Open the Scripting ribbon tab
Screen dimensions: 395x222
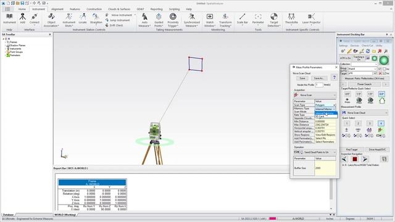[174, 9]
